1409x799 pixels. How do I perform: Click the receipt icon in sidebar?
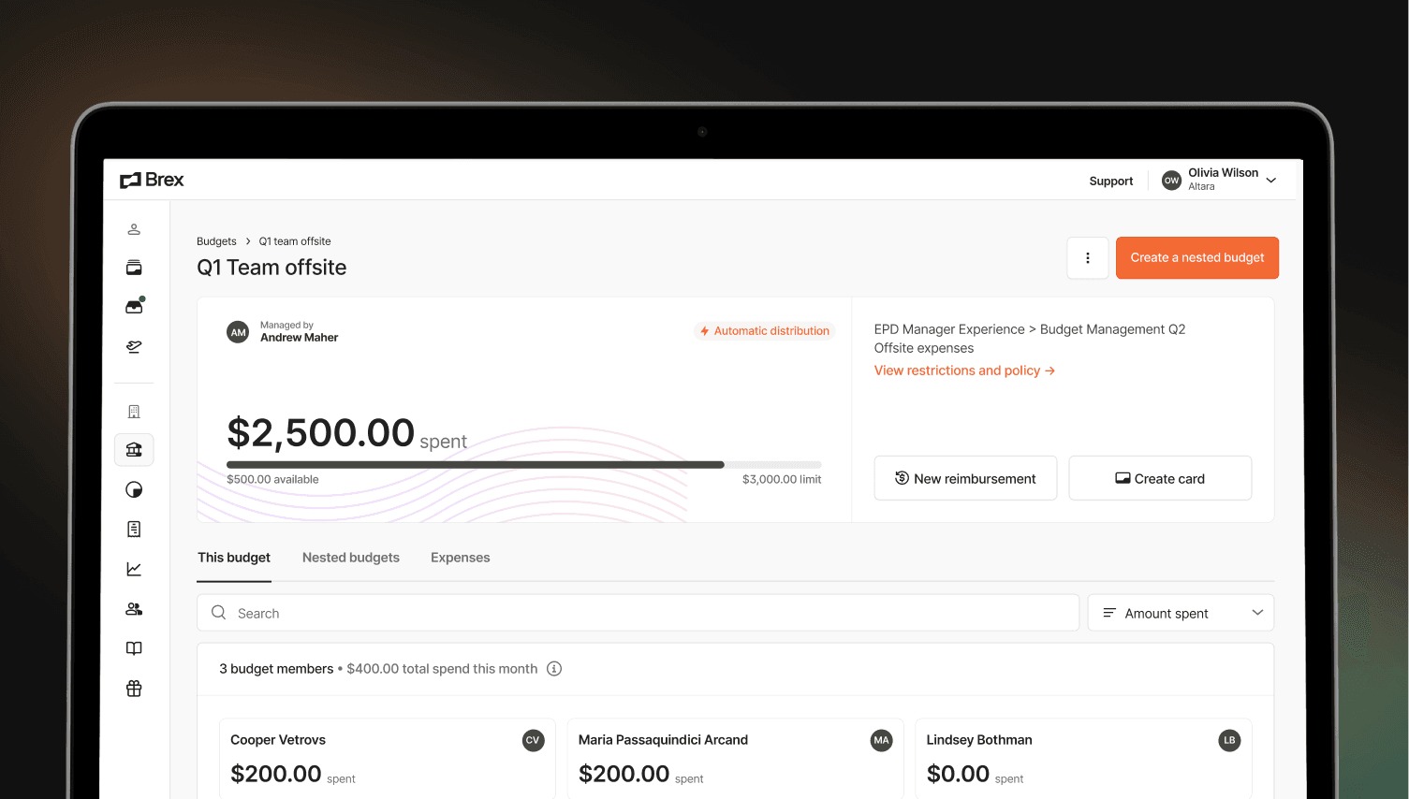click(134, 530)
